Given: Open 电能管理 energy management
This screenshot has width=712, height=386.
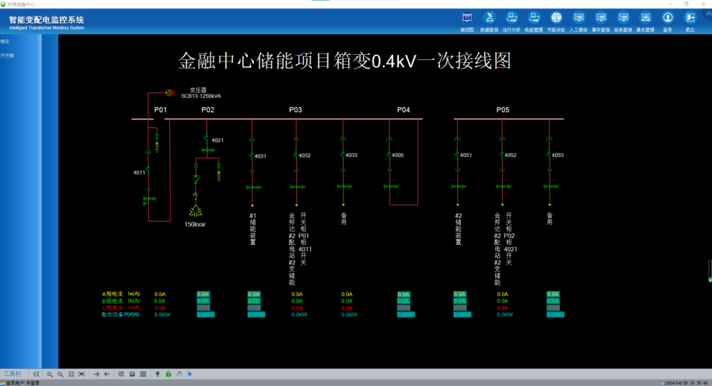Looking at the screenshot, I should coord(533,21).
